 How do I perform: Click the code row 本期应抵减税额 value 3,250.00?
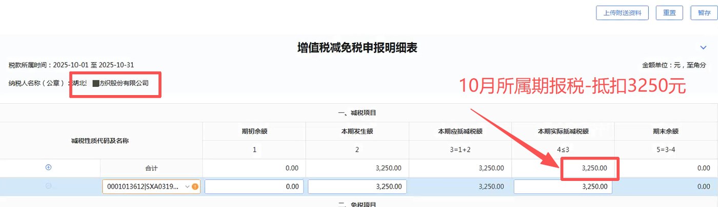[491, 187]
